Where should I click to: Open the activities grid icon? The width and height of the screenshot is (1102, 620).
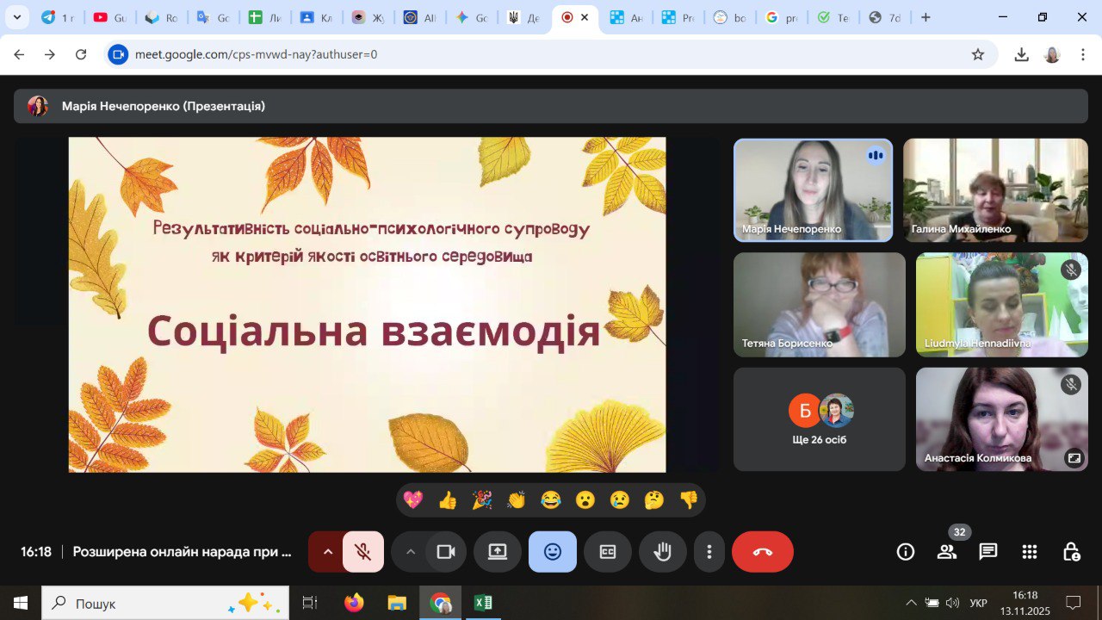coord(1029,552)
